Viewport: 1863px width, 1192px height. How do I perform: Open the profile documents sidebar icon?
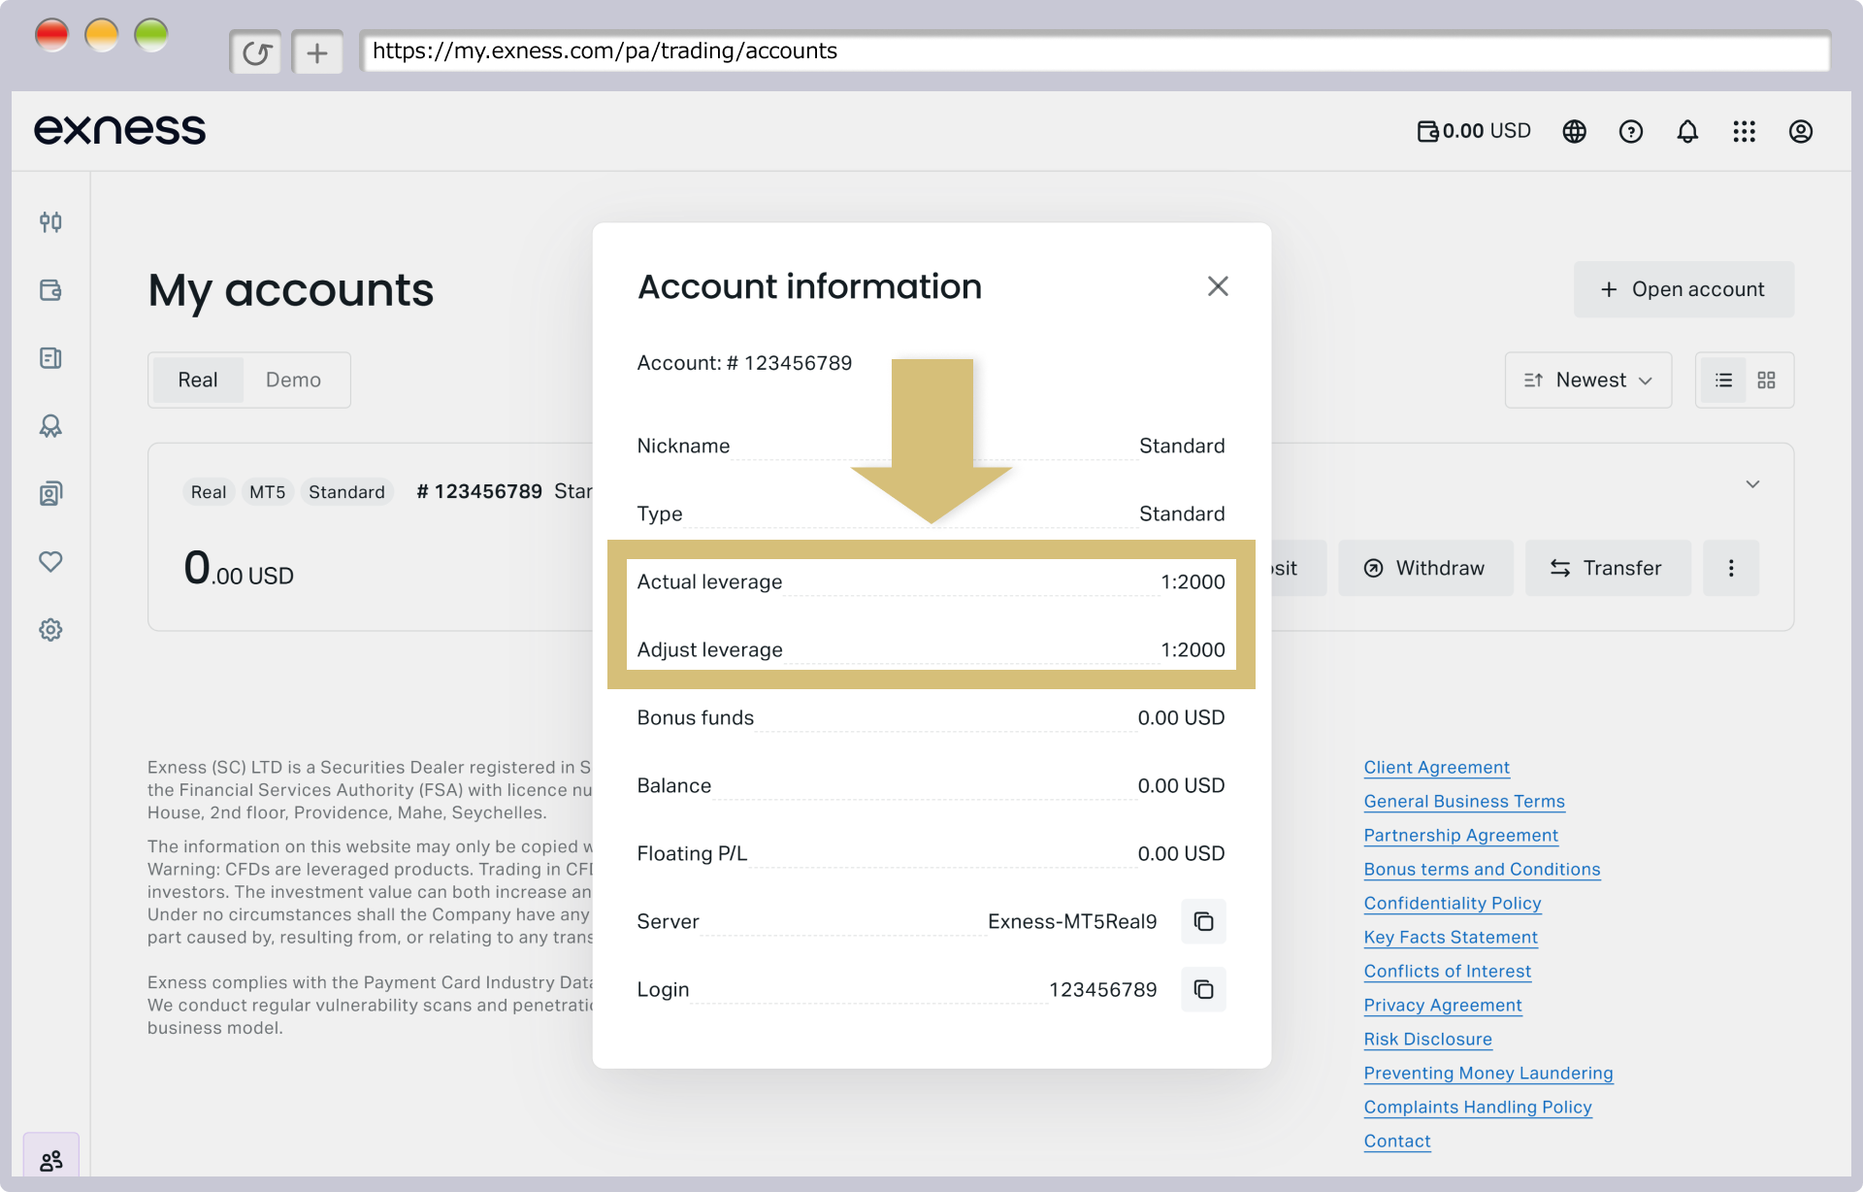(x=50, y=494)
